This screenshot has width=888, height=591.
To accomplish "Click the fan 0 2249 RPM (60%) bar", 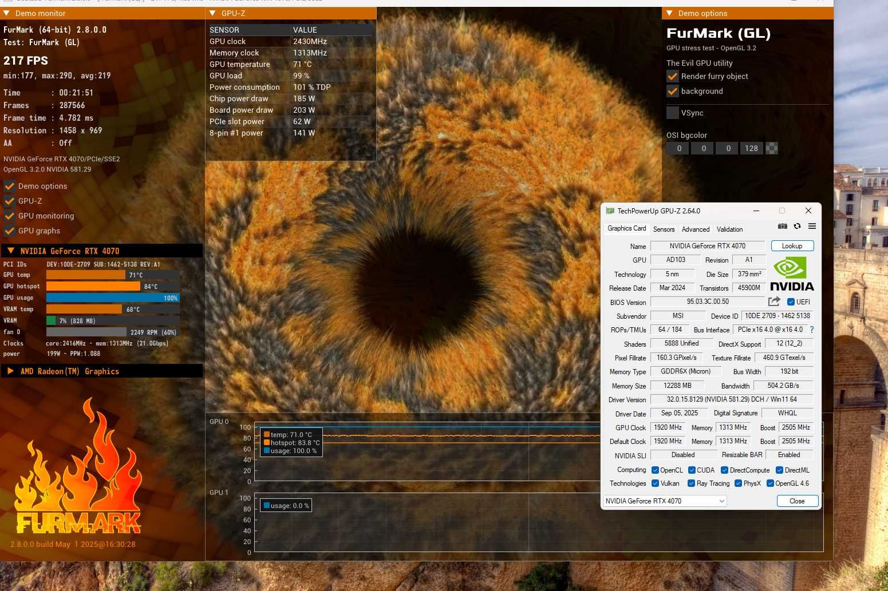I will pyautogui.click(x=113, y=332).
